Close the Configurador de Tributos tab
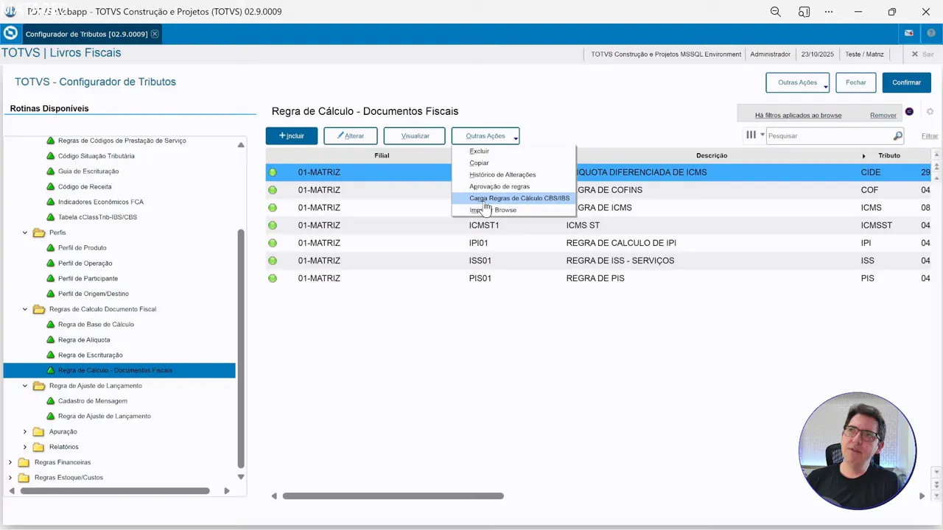943x530 pixels. 155,35
